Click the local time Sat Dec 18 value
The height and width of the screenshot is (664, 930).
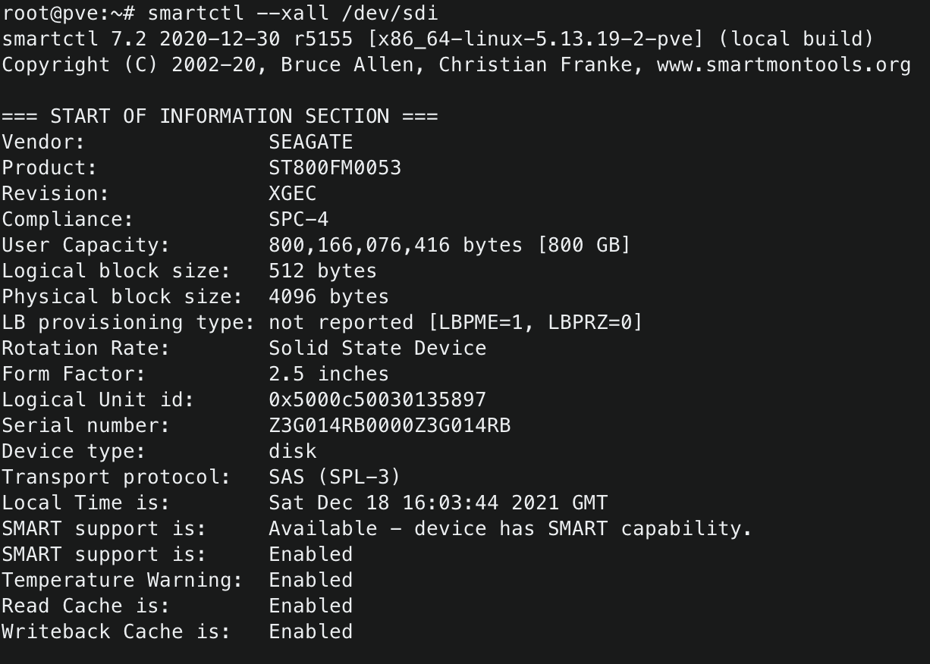(438, 503)
